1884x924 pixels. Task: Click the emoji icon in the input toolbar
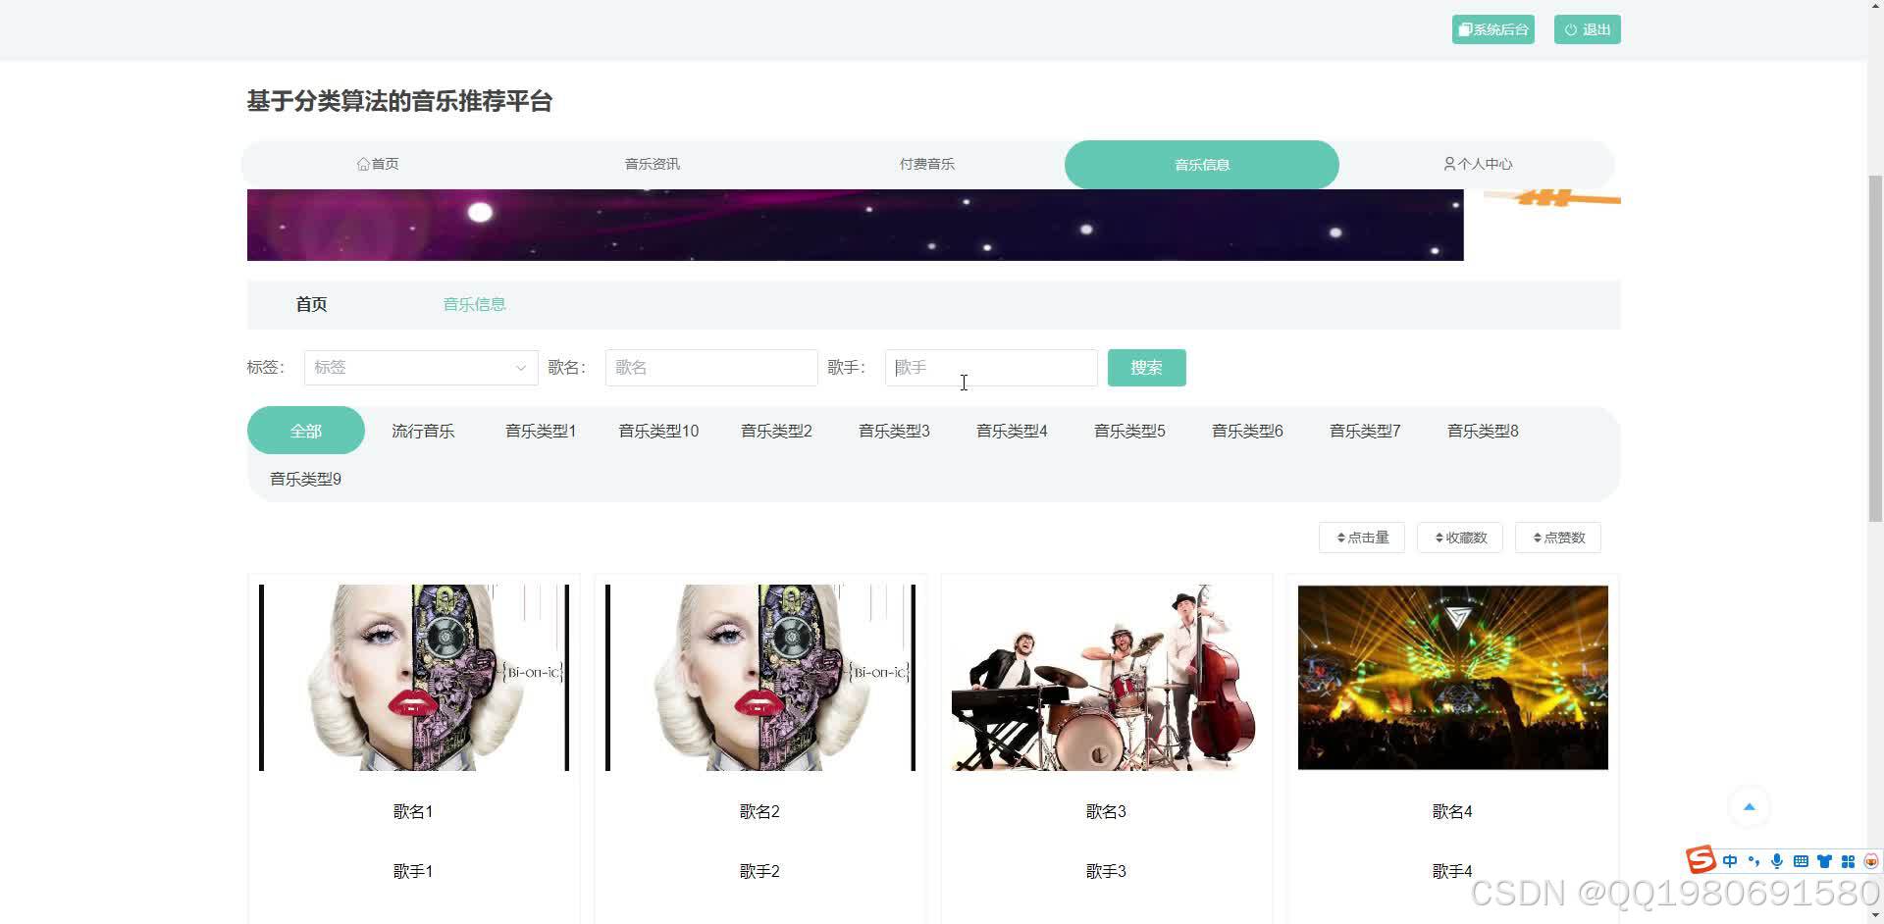click(1870, 860)
